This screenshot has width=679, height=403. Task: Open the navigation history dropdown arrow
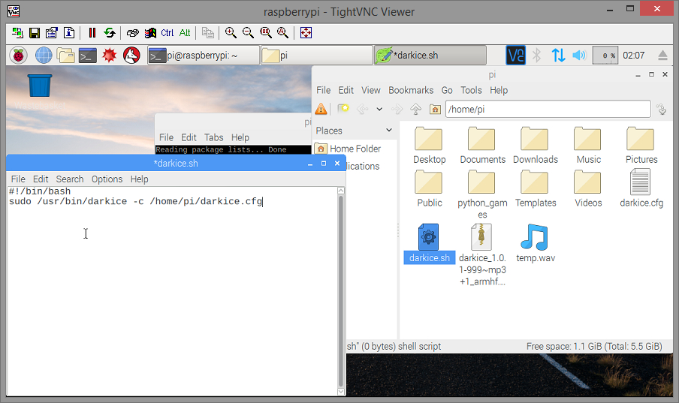[x=379, y=109]
